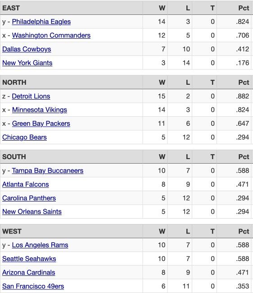Viewport: 253px width, 293px height.
Task: Click the Atlanta Falcons link
Action: click(x=25, y=184)
